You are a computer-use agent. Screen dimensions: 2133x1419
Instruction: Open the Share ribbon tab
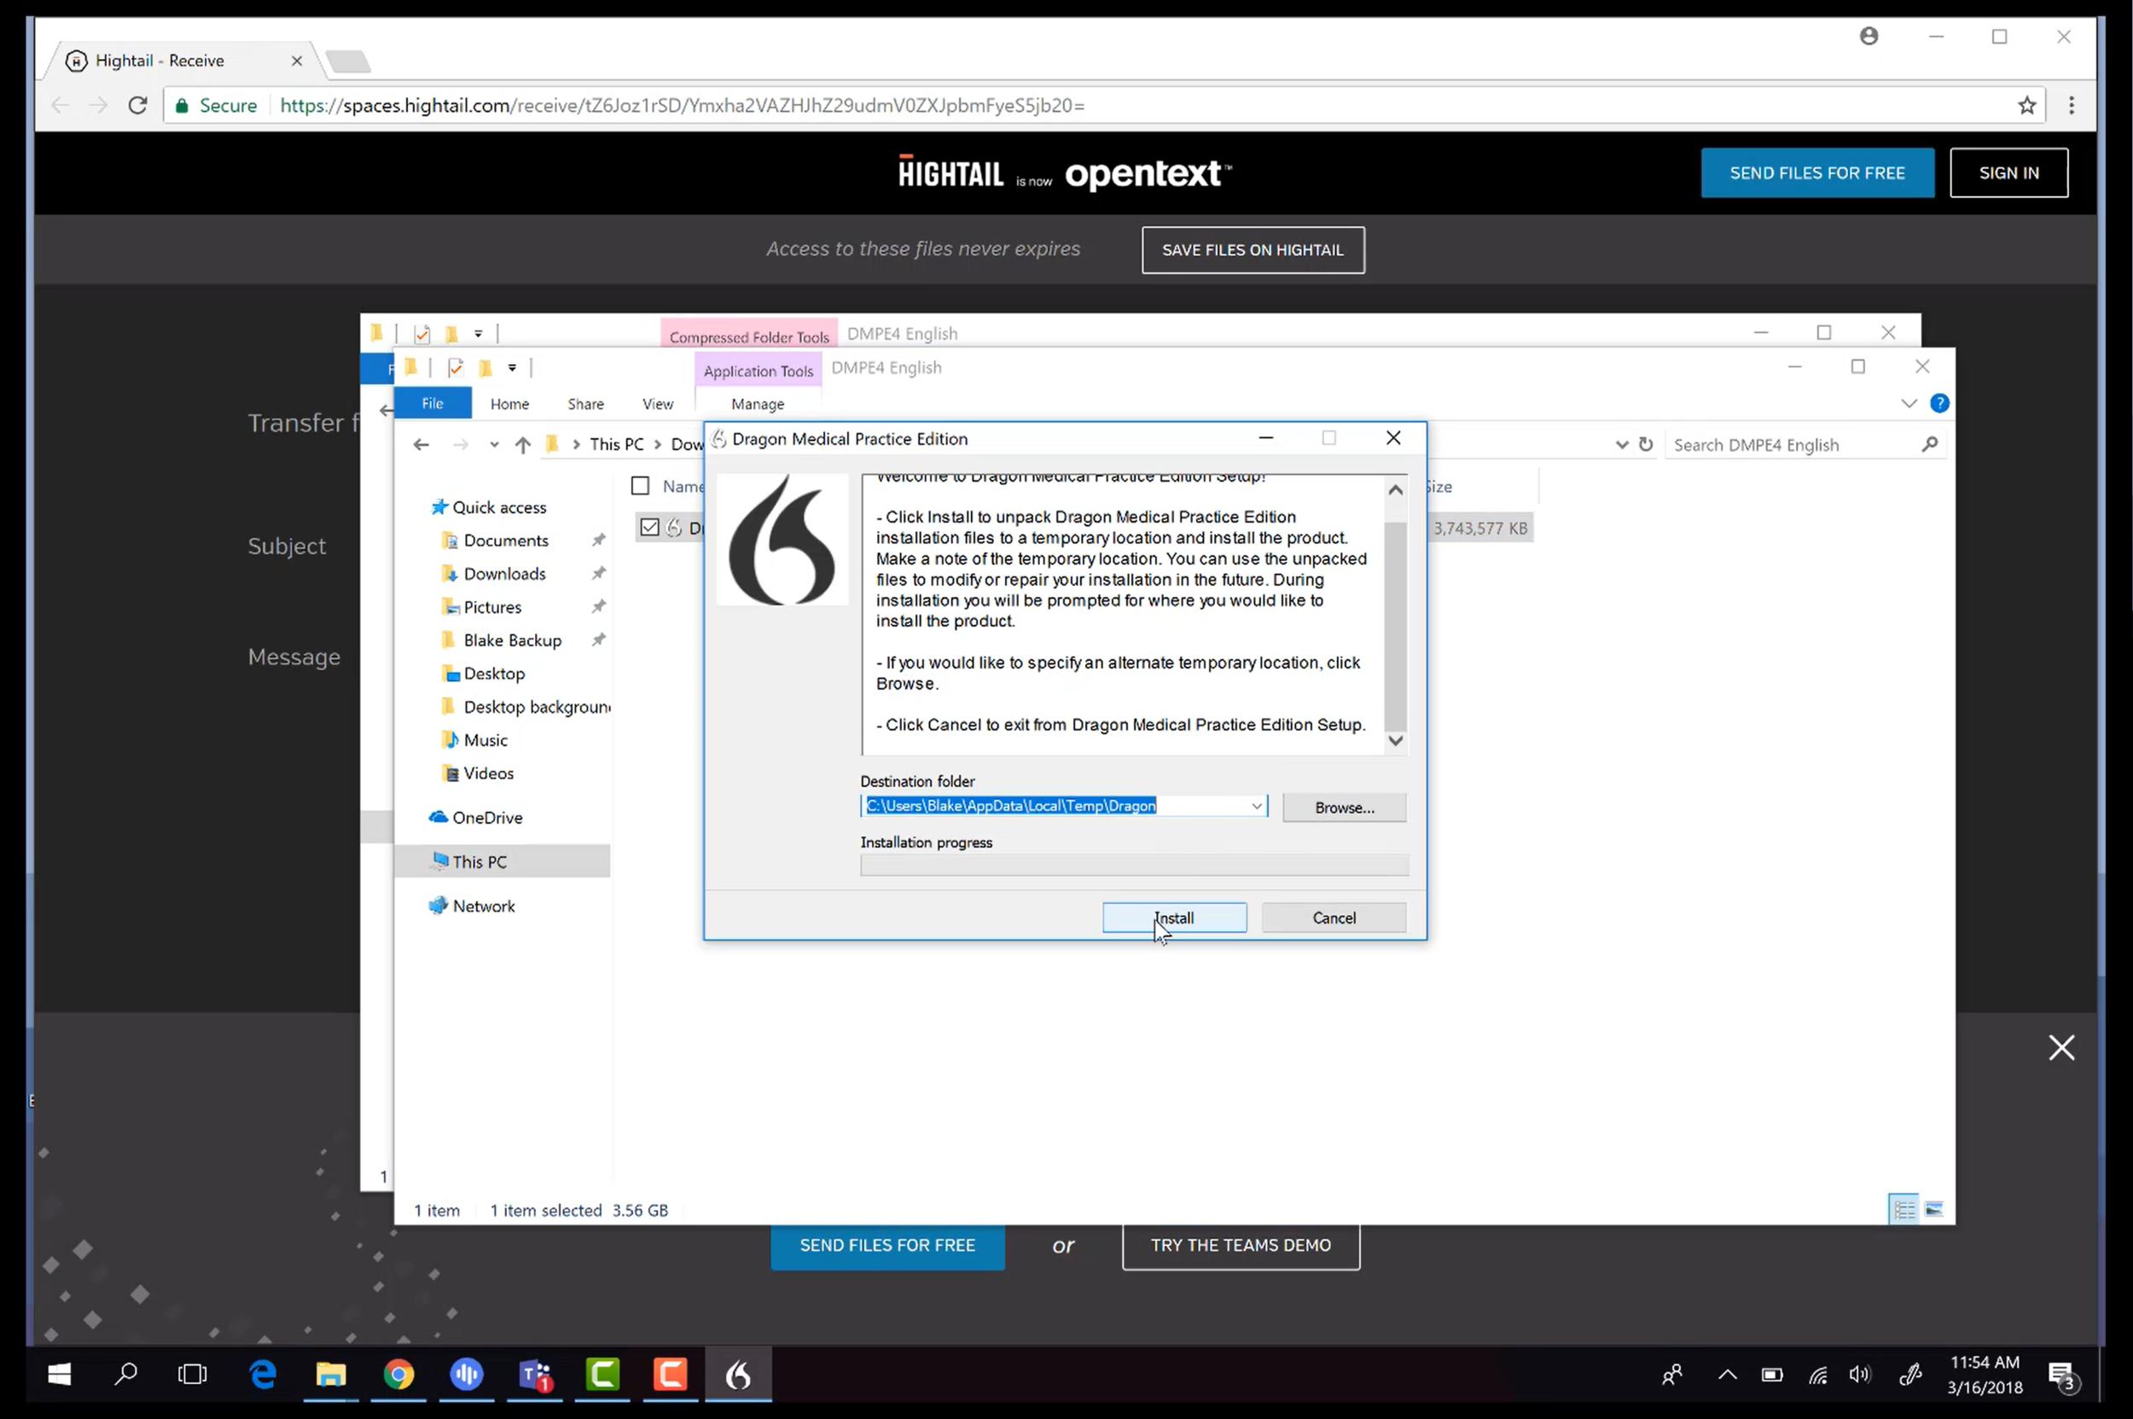(x=586, y=404)
